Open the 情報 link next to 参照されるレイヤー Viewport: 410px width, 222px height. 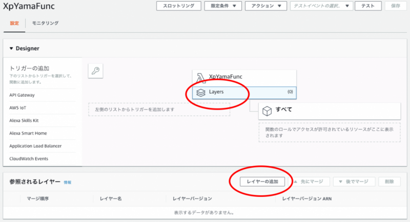68,182
